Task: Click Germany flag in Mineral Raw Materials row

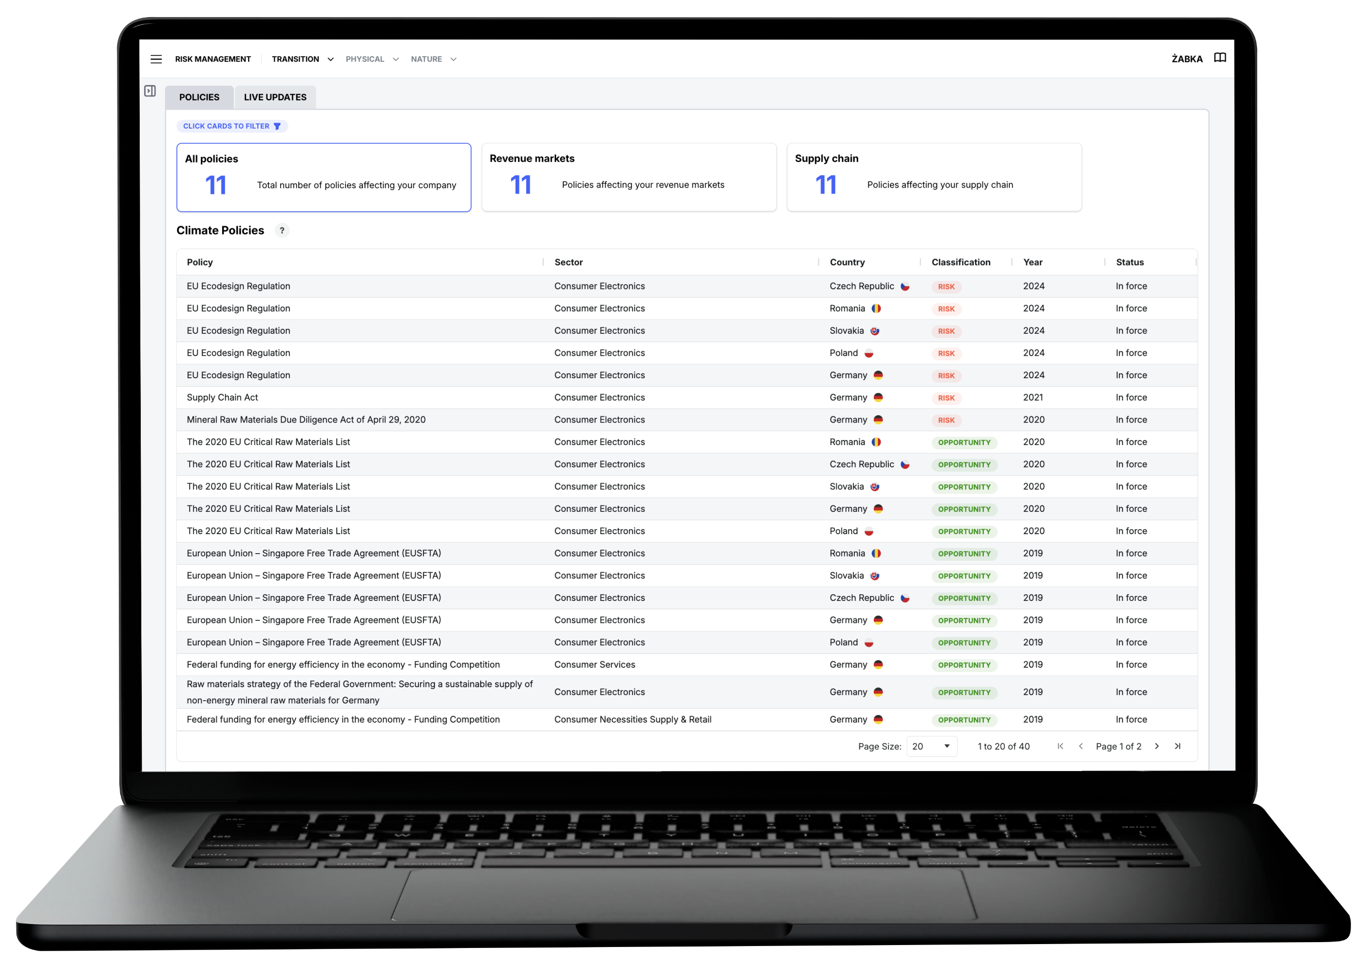Action: [878, 419]
